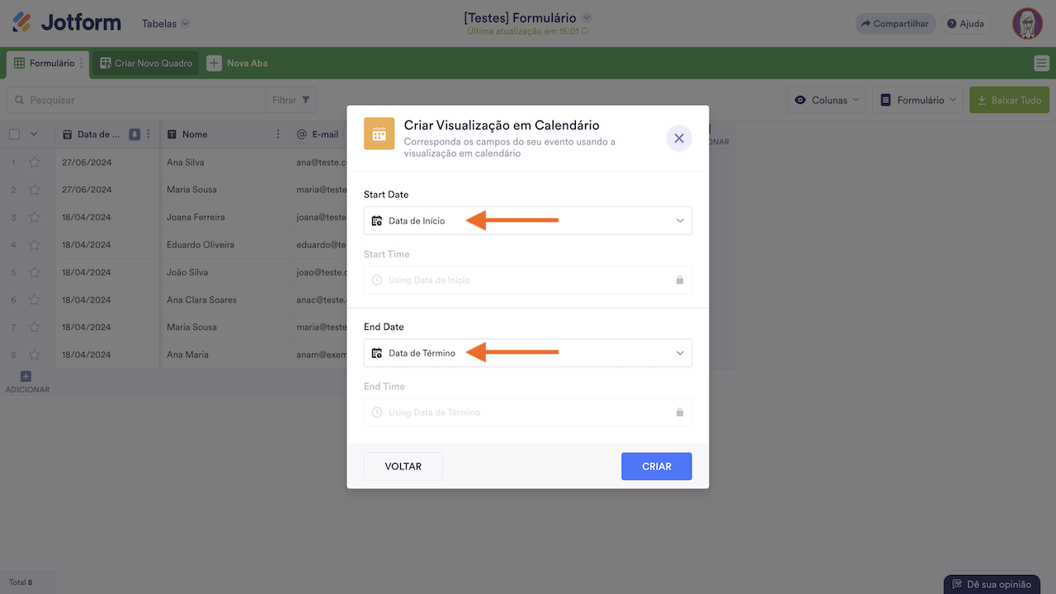This screenshot has height=594, width=1056.
Task: Expand the Tabelas product dropdown
Action: (165, 24)
